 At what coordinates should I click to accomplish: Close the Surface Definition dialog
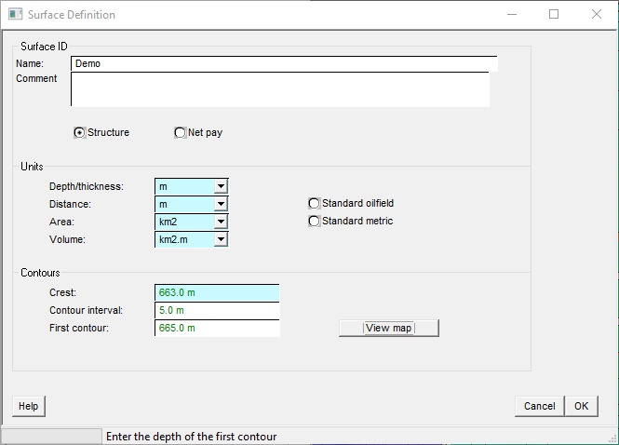[597, 15]
